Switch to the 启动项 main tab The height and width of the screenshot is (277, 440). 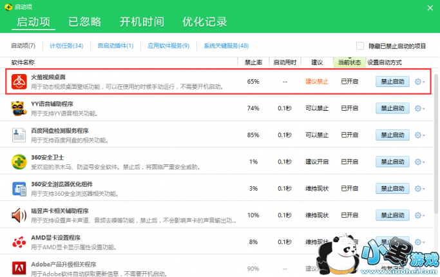(33, 22)
